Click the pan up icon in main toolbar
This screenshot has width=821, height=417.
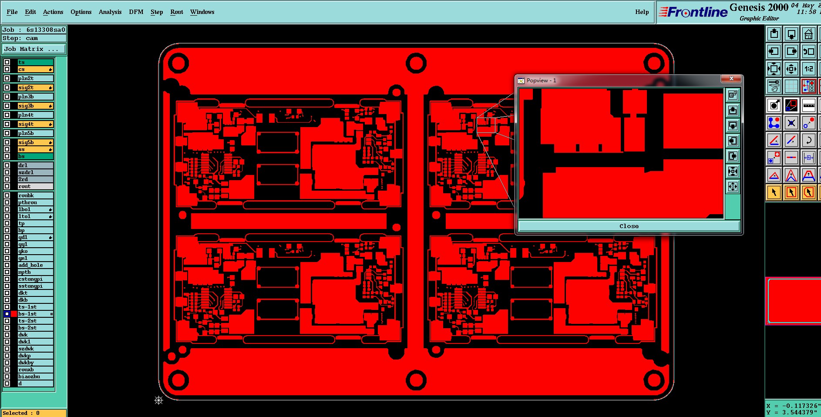coord(774,34)
